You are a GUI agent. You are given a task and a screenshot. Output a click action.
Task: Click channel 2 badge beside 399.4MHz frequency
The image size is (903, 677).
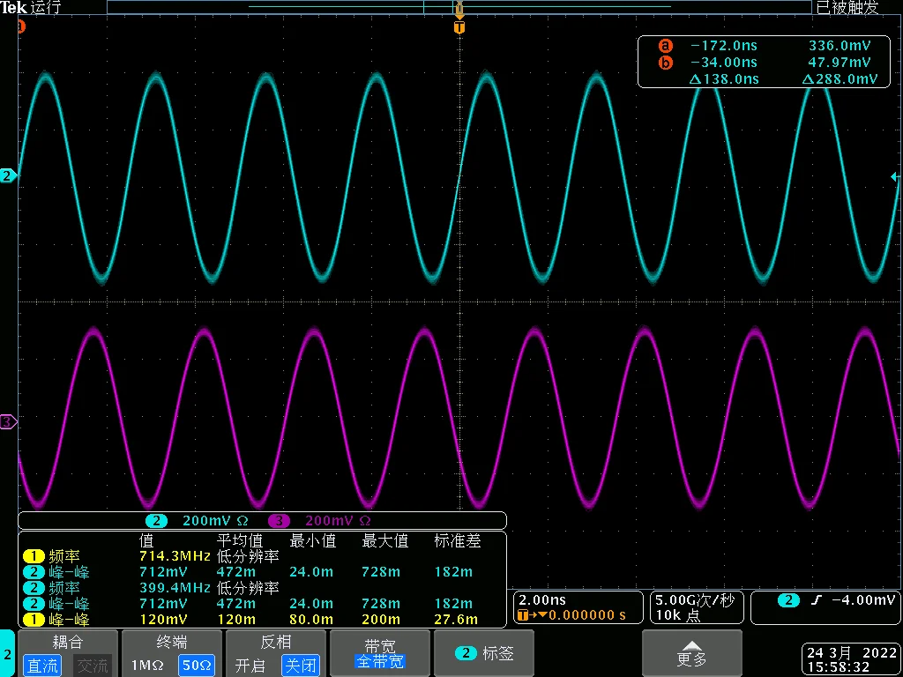[x=34, y=588]
